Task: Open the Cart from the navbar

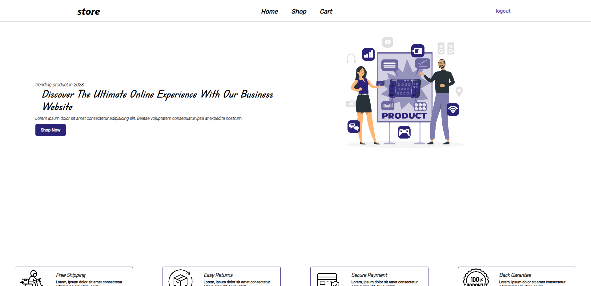Action: click(x=326, y=11)
